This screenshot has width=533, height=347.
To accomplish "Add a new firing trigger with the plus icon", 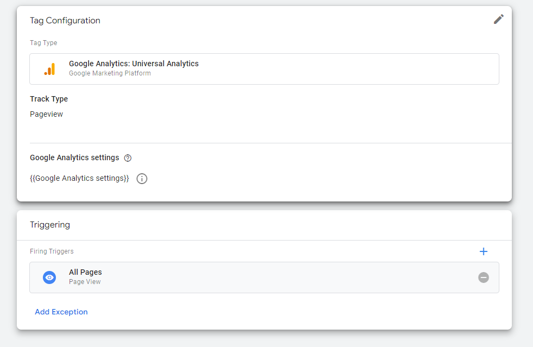I will (484, 251).
